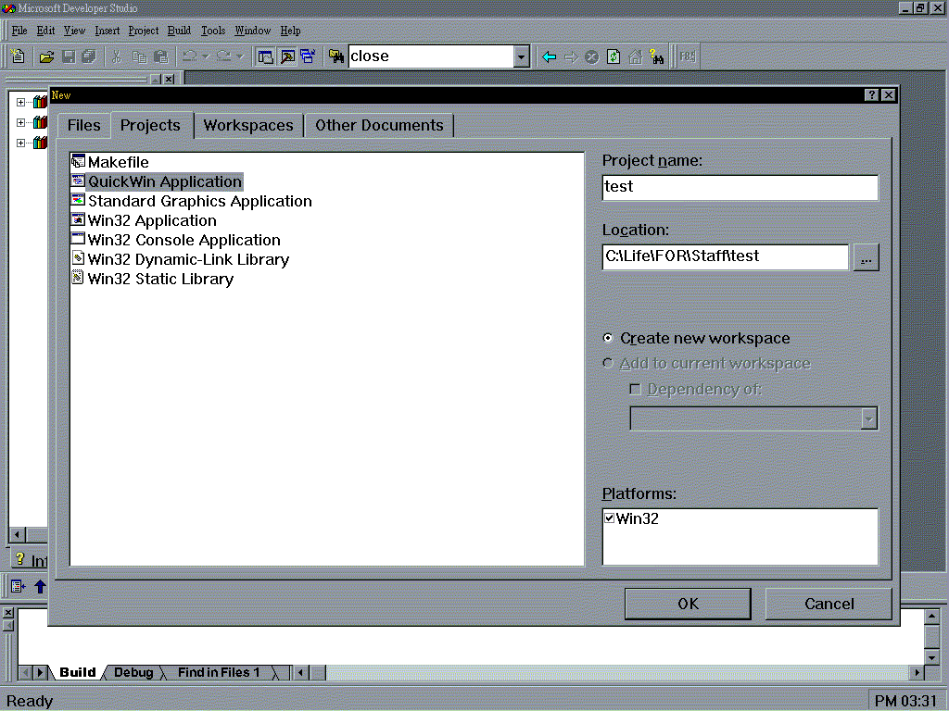Click the Open file folder icon
The height and width of the screenshot is (711, 949).
click(x=46, y=56)
